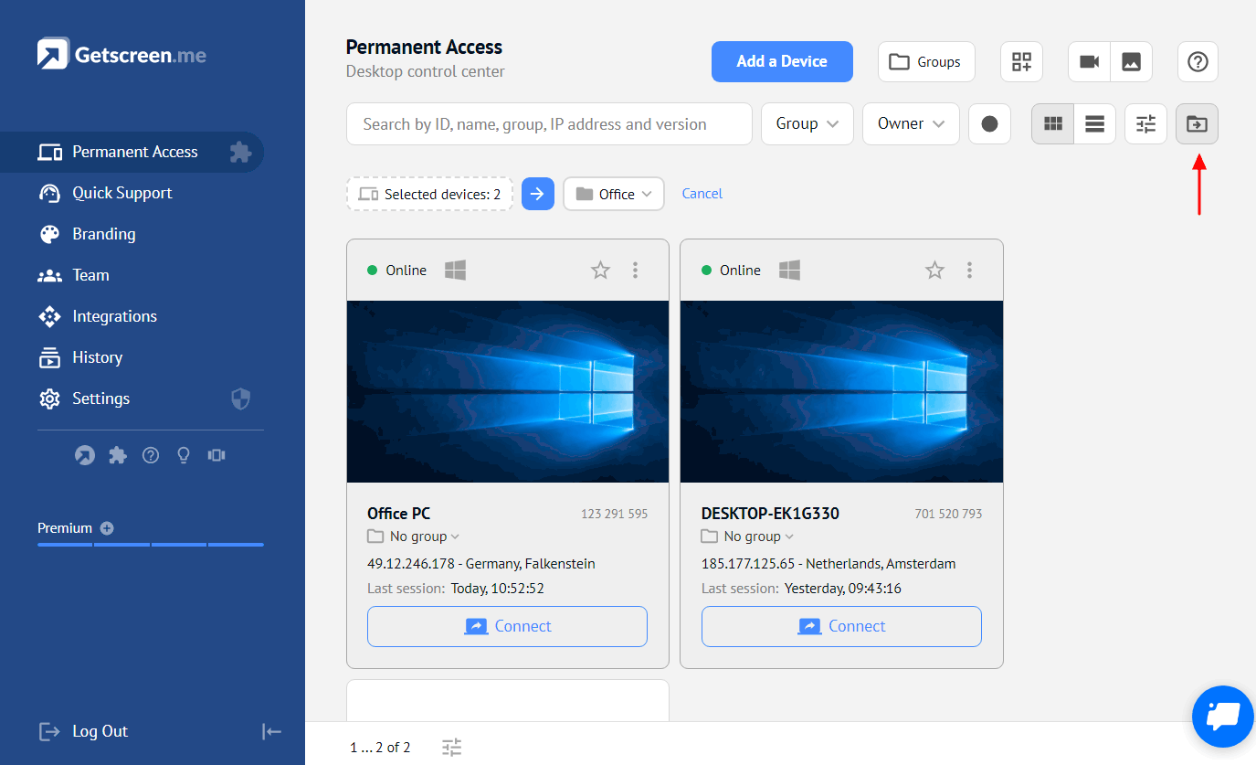Collapse the sidebar with the arrow icon
Screen dimensions: 1256x765
coord(271,731)
